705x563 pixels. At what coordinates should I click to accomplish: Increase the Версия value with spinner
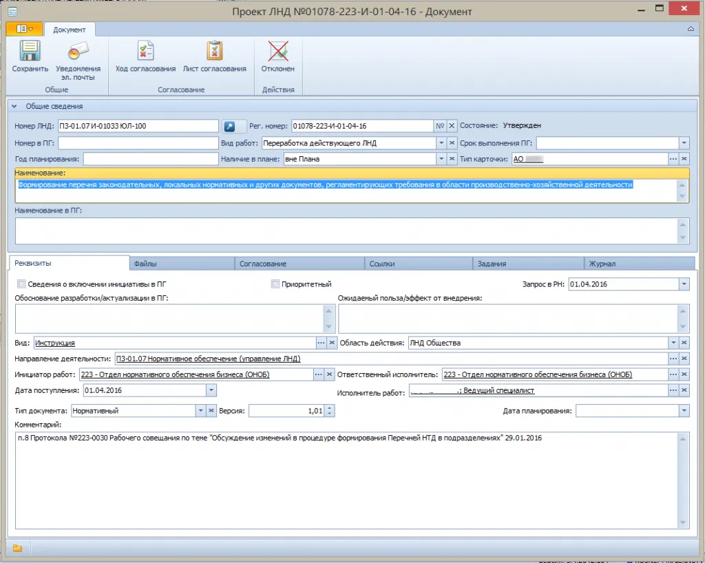coord(330,407)
